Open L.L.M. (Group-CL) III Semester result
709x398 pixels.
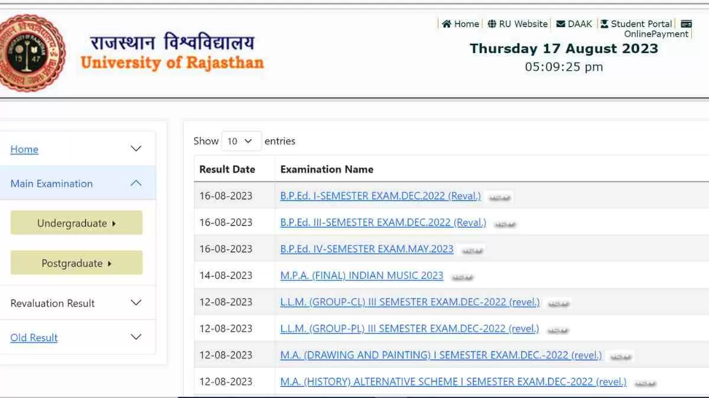(409, 302)
